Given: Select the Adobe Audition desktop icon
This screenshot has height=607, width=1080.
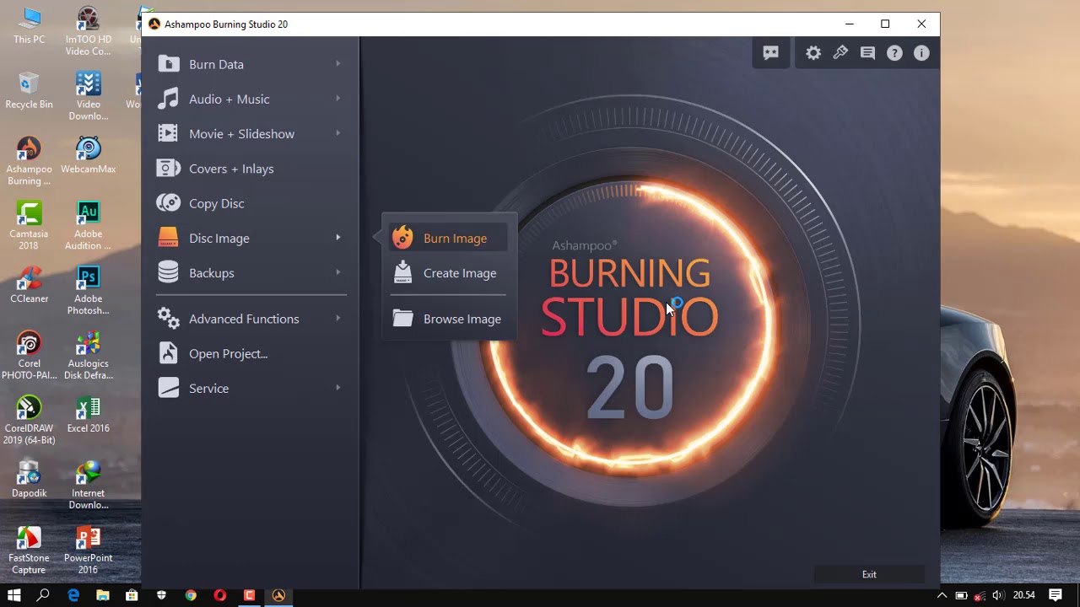Looking at the screenshot, I should click(88, 226).
